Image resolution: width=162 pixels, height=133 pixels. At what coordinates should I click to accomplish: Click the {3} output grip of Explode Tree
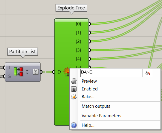point(89,50)
